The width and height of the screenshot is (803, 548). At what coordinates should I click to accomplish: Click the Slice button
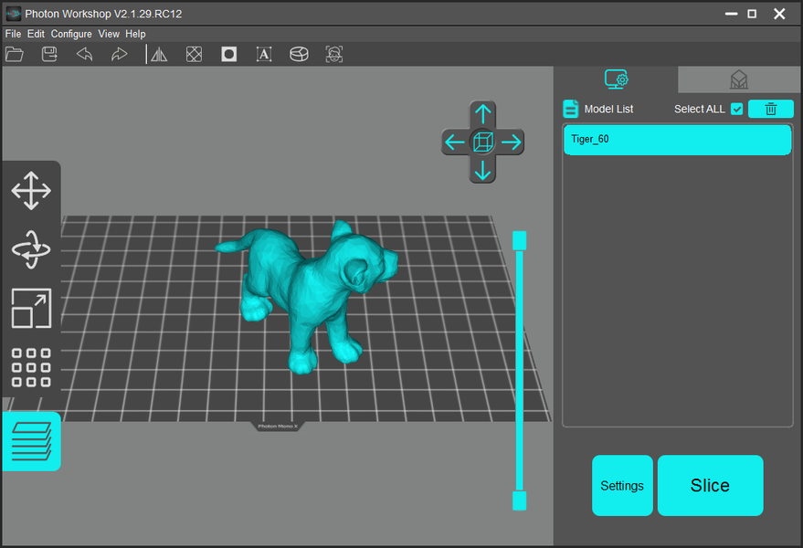(x=711, y=486)
